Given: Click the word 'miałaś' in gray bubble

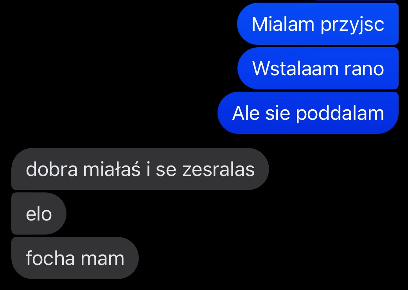Looking at the screenshot, I should [111, 169].
